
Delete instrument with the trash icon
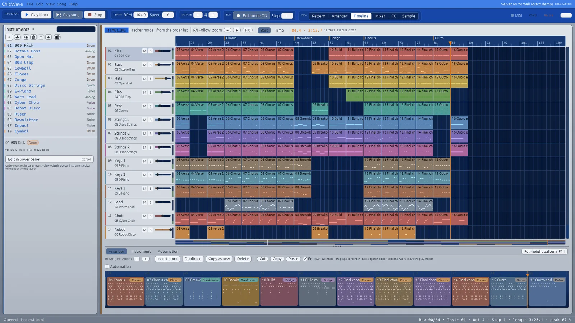[33, 37]
